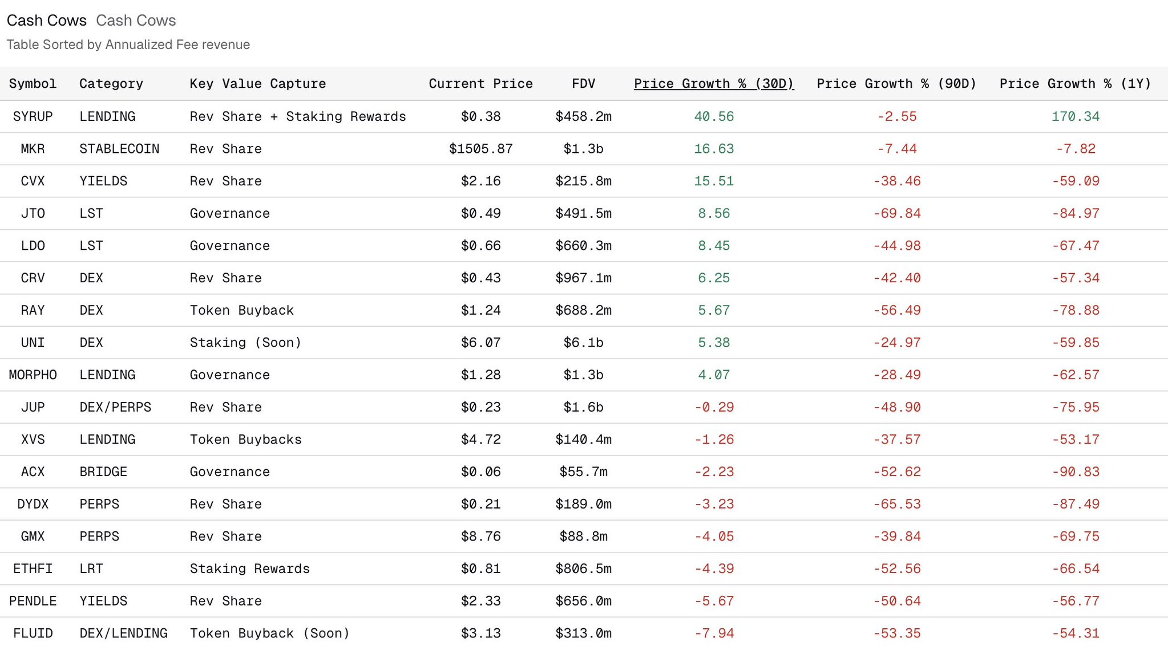Image resolution: width=1168 pixels, height=646 pixels.
Task: Click FLUID's Token Buyback (Soon) cell
Action: tap(269, 633)
